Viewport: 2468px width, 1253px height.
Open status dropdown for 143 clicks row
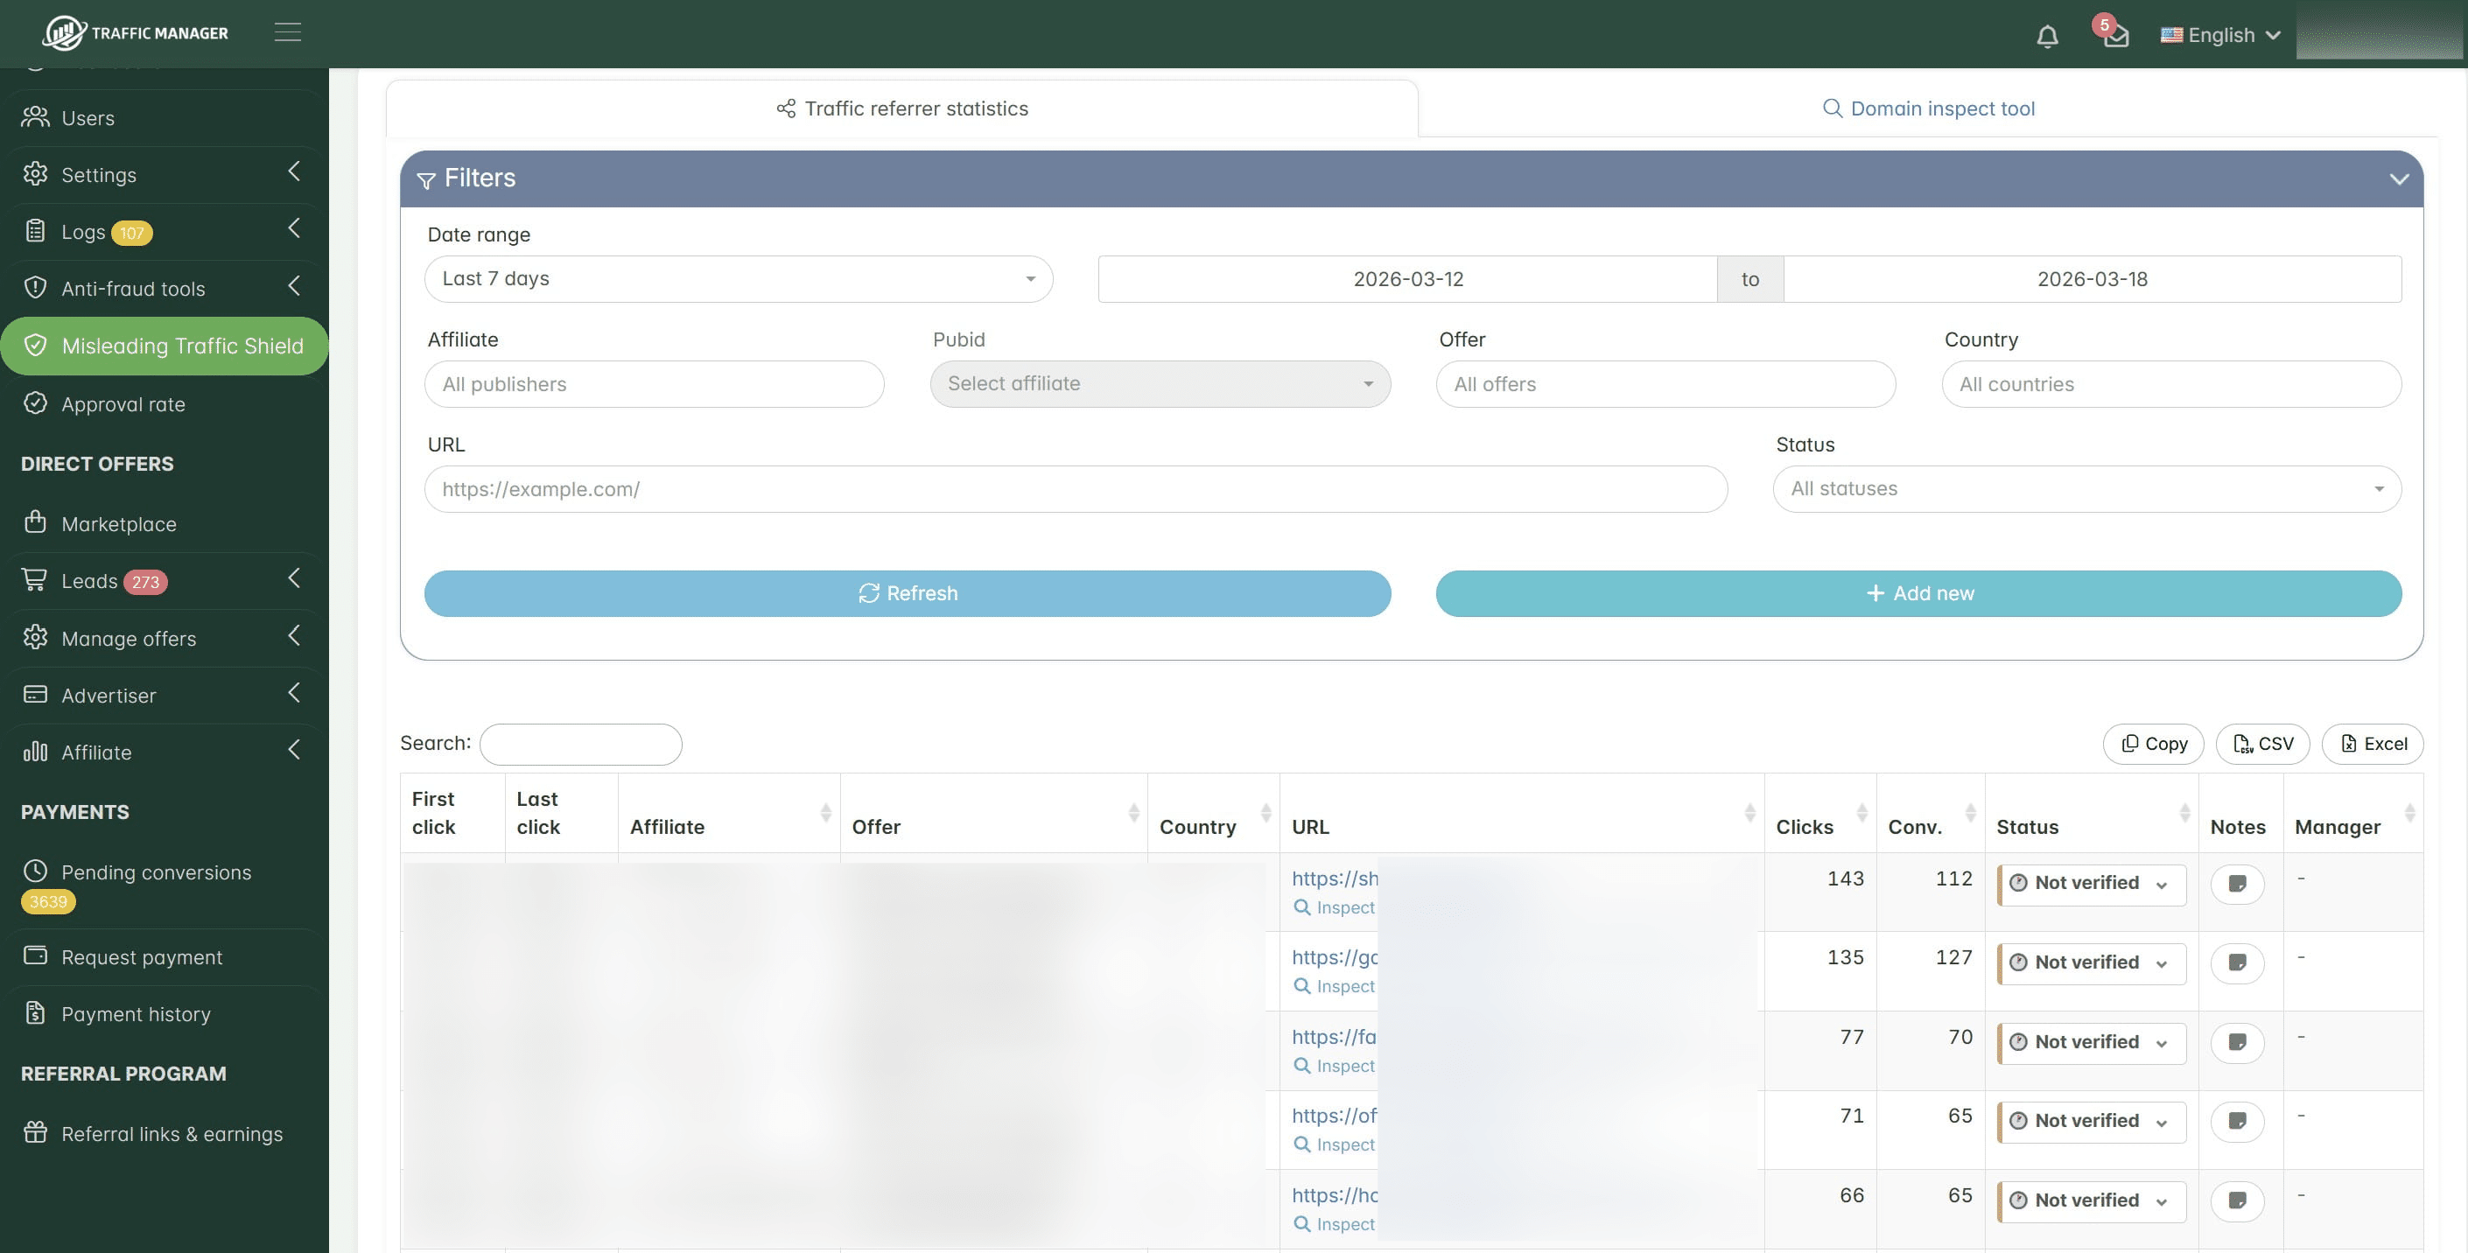(2092, 885)
